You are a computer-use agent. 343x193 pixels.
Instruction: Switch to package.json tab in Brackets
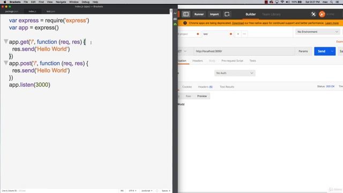click(12, 11)
